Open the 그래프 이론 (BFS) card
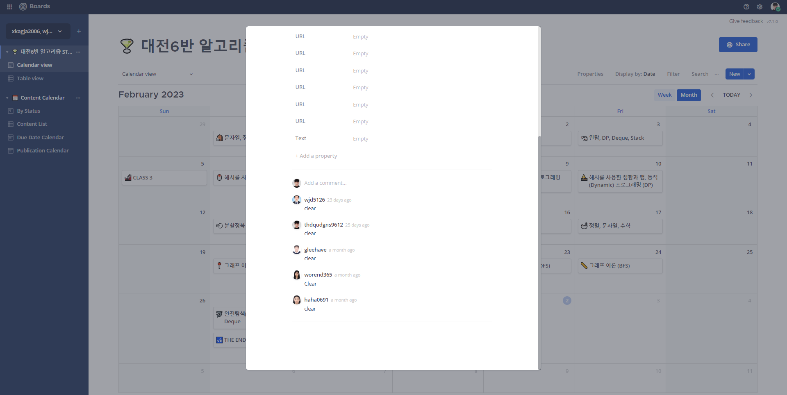The height and width of the screenshot is (395, 787). (620, 266)
